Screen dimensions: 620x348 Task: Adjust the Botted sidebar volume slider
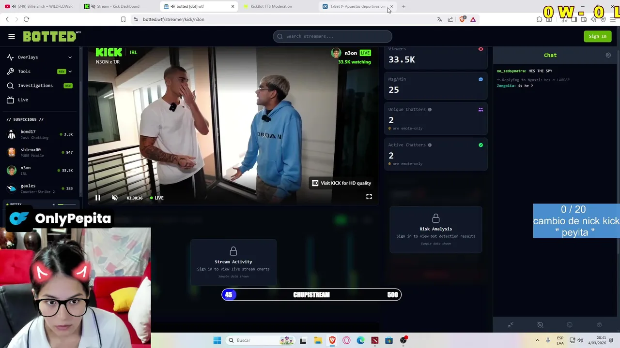[67, 204]
